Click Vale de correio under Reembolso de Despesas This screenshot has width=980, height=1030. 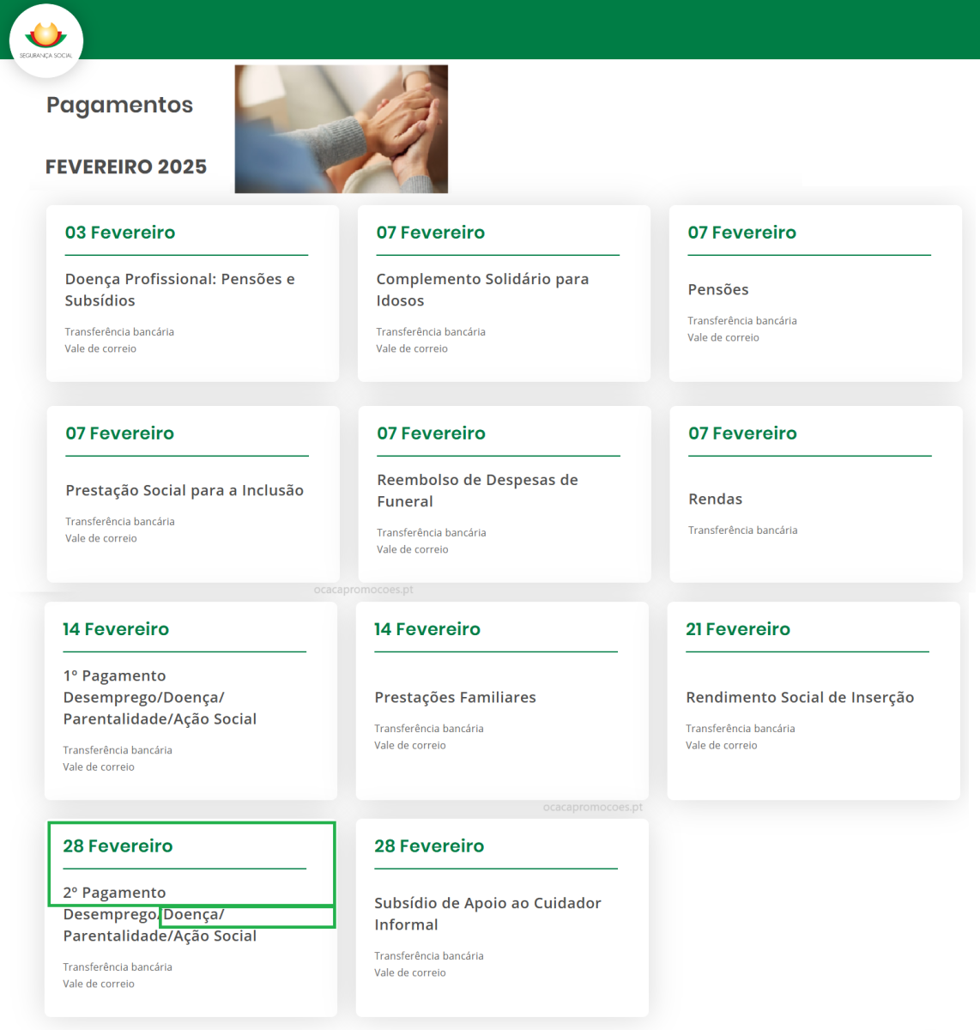[x=413, y=550]
